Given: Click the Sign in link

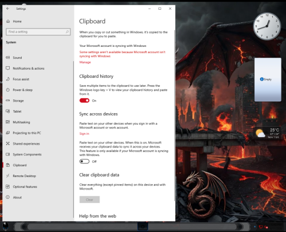Looking at the screenshot, I should coord(84,134).
